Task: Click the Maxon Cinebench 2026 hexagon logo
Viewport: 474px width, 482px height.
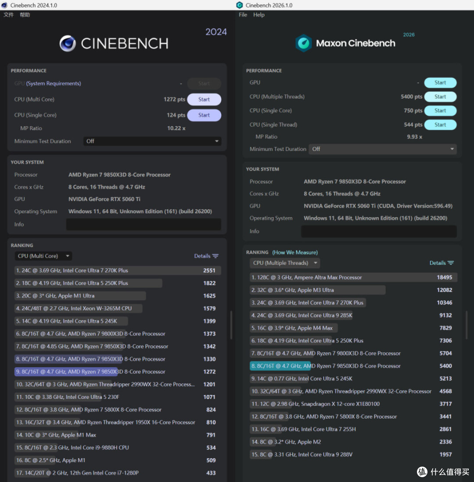Action: click(x=303, y=44)
